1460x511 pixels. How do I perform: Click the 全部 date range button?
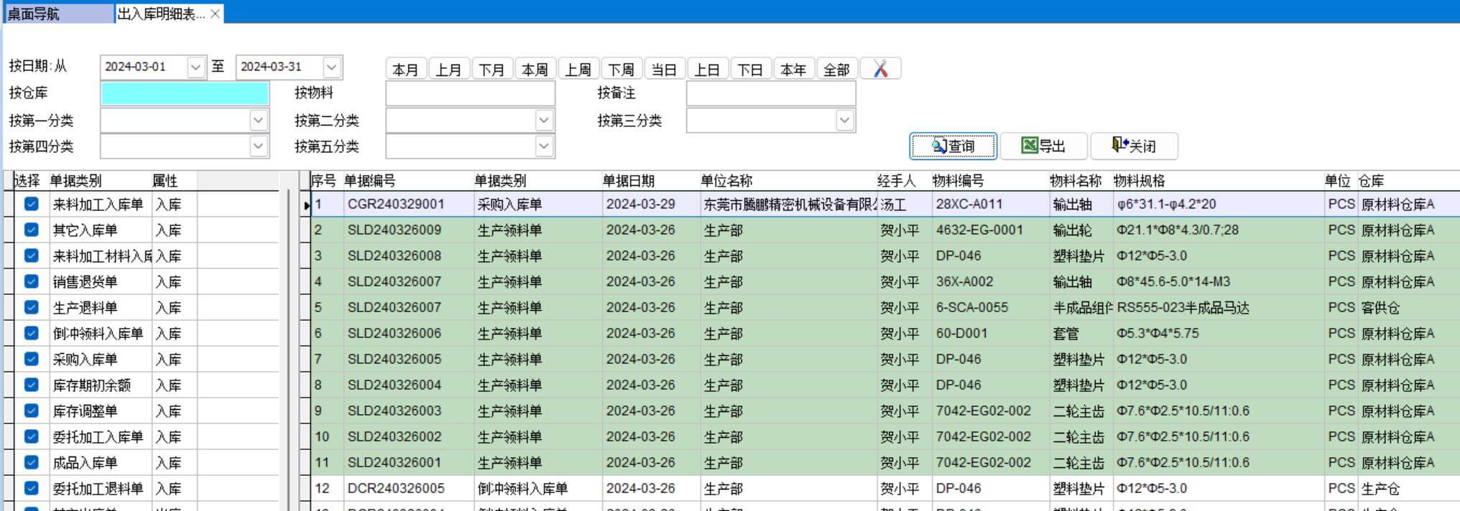coord(836,70)
